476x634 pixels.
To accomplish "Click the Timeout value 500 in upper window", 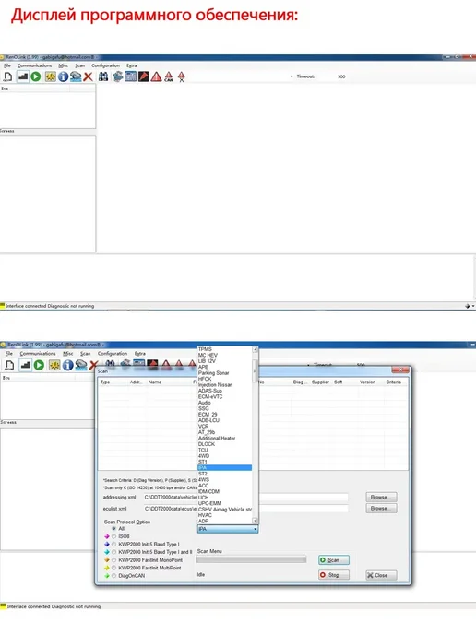I will pyautogui.click(x=341, y=76).
